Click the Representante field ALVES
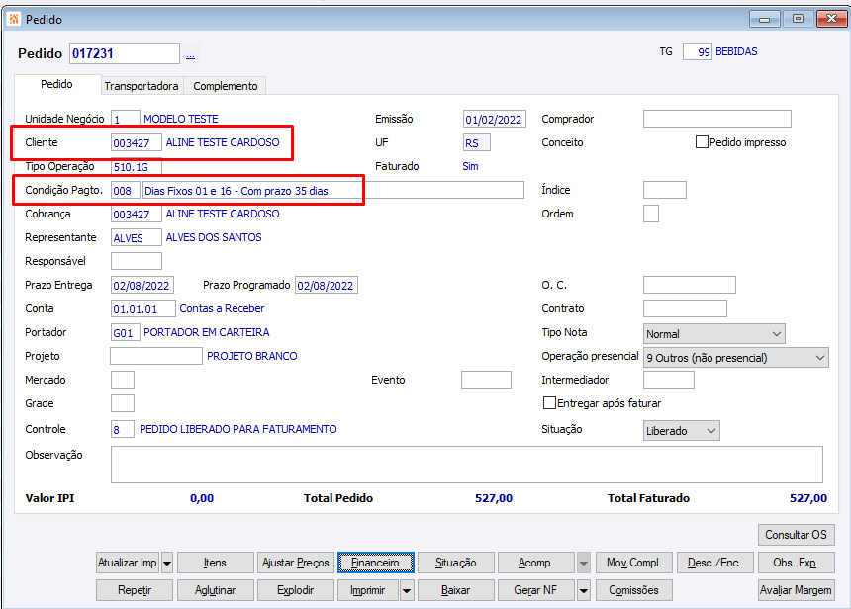 click(137, 238)
